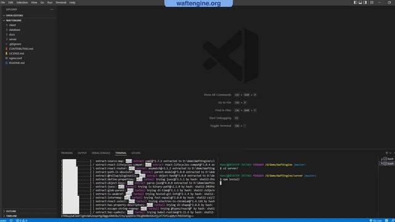The width and height of the screenshot is (395, 222).
Task: Click 'cd server/' command line in terminal
Action: (229, 168)
